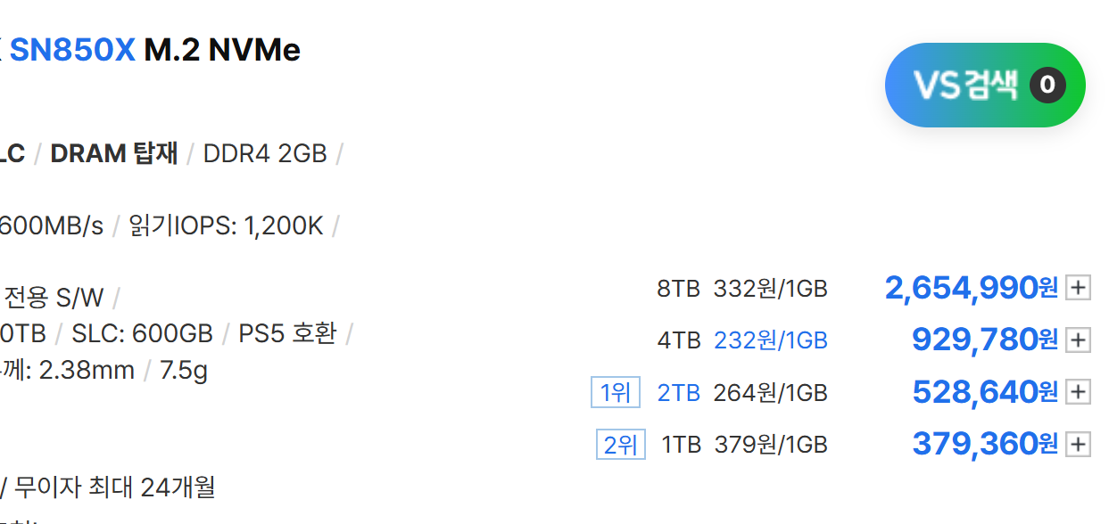
Task: Select the 2TB capacity option
Action: click(679, 392)
